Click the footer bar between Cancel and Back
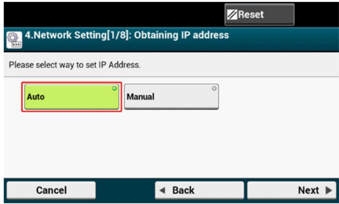This screenshot has height=204, width=339. [125, 191]
